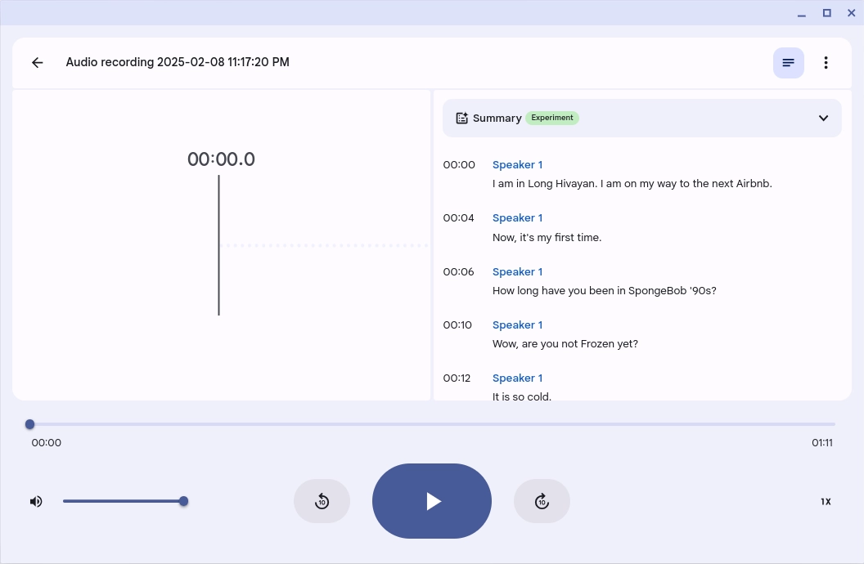Click the volume slider handle

pyautogui.click(x=183, y=501)
